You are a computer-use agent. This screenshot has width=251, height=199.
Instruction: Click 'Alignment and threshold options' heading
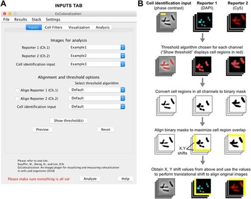coord(69,77)
